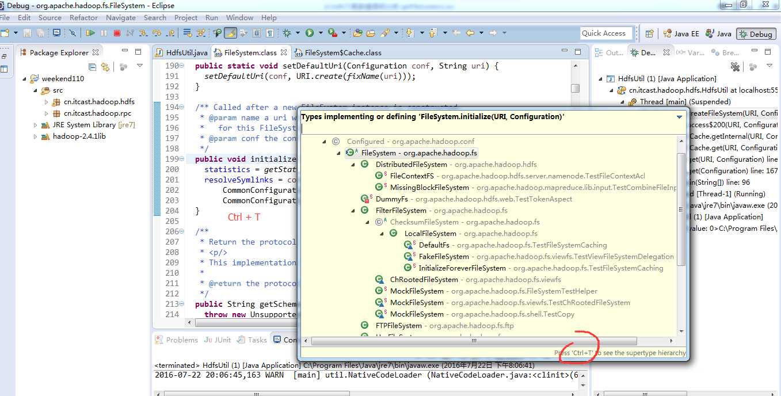Switch to Java EE perspective
Viewport: 781px width, 396px height.
coord(681,34)
